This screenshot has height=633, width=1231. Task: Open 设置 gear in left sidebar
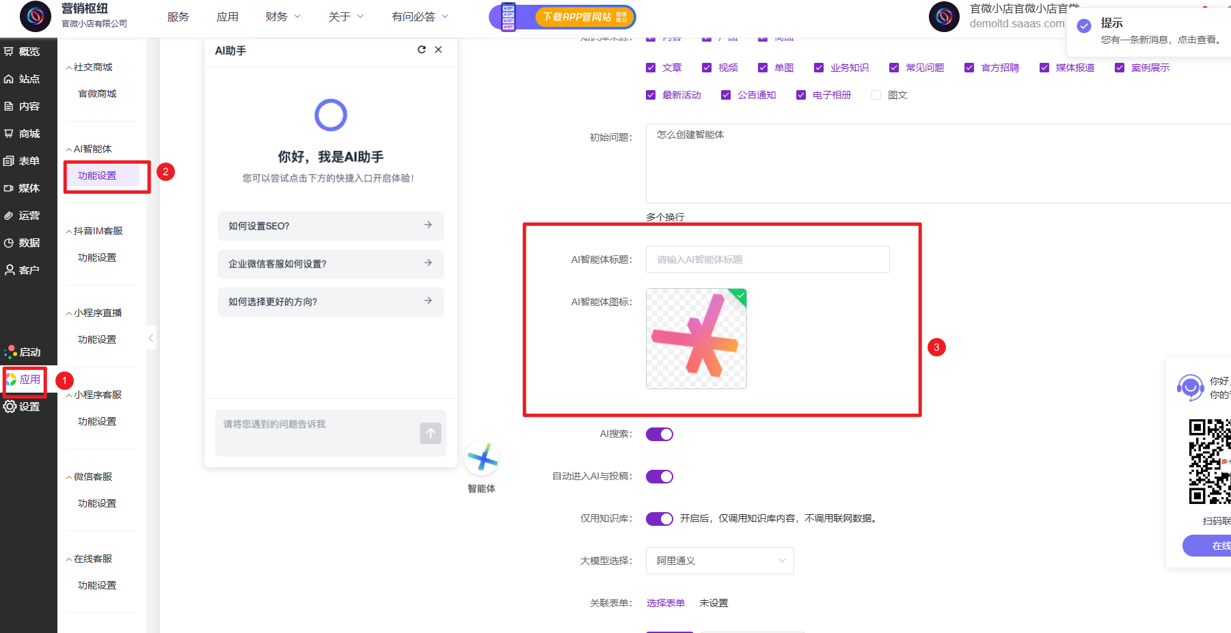point(22,407)
